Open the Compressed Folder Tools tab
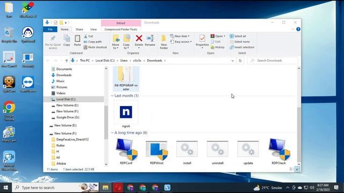Image resolution: width=344 pixels, height=193 pixels. click(x=121, y=29)
